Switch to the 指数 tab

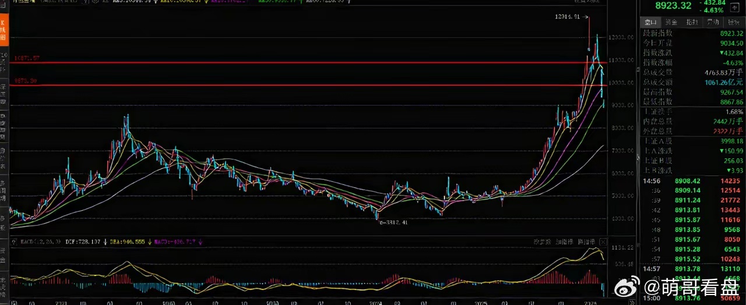coord(692,22)
